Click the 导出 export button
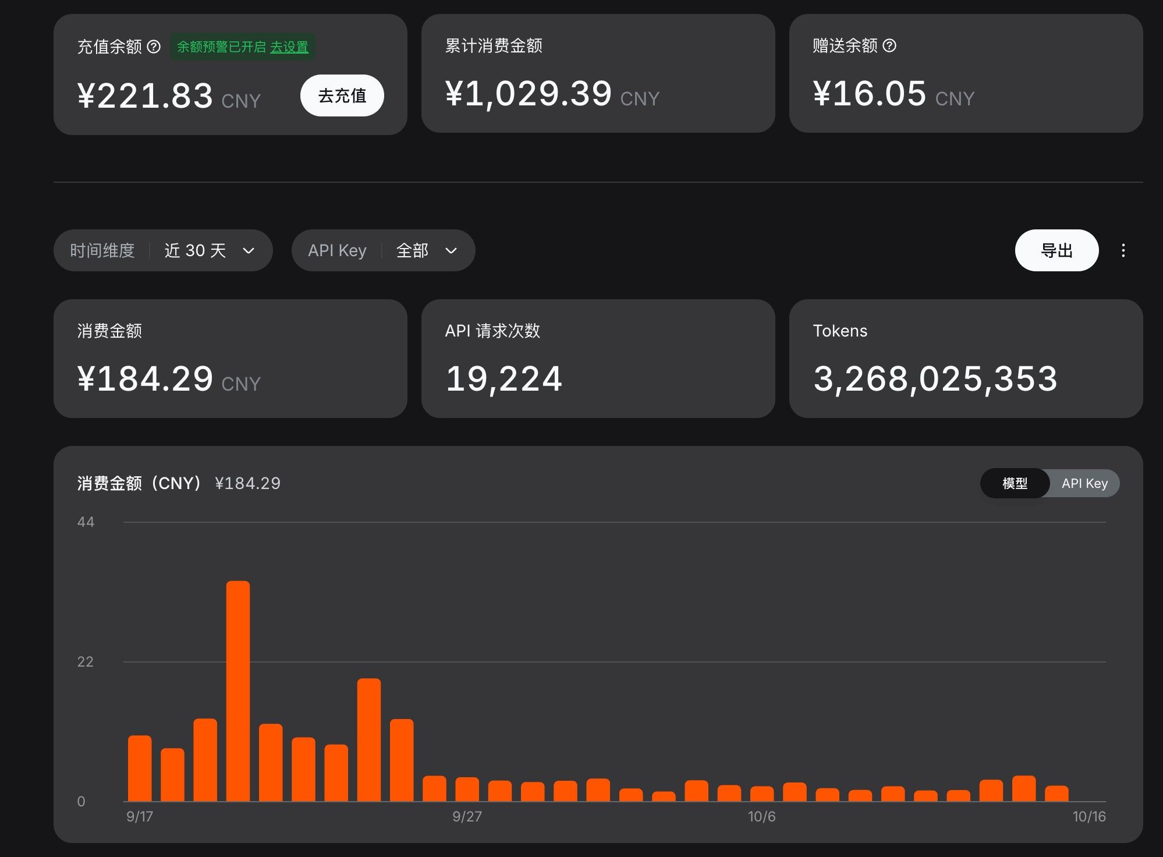This screenshot has height=857, width=1163. pos(1057,250)
